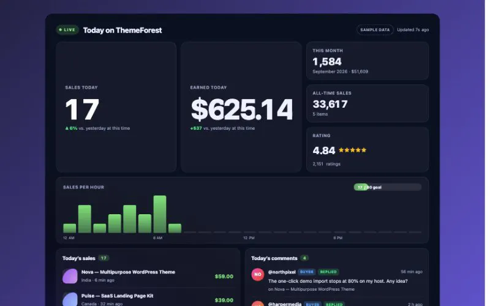
Task: Click the '6 PM' axis label
Action: [338, 238]
